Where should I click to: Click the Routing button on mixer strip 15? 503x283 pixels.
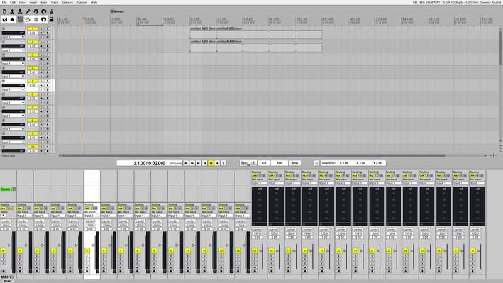pos(257,172)
